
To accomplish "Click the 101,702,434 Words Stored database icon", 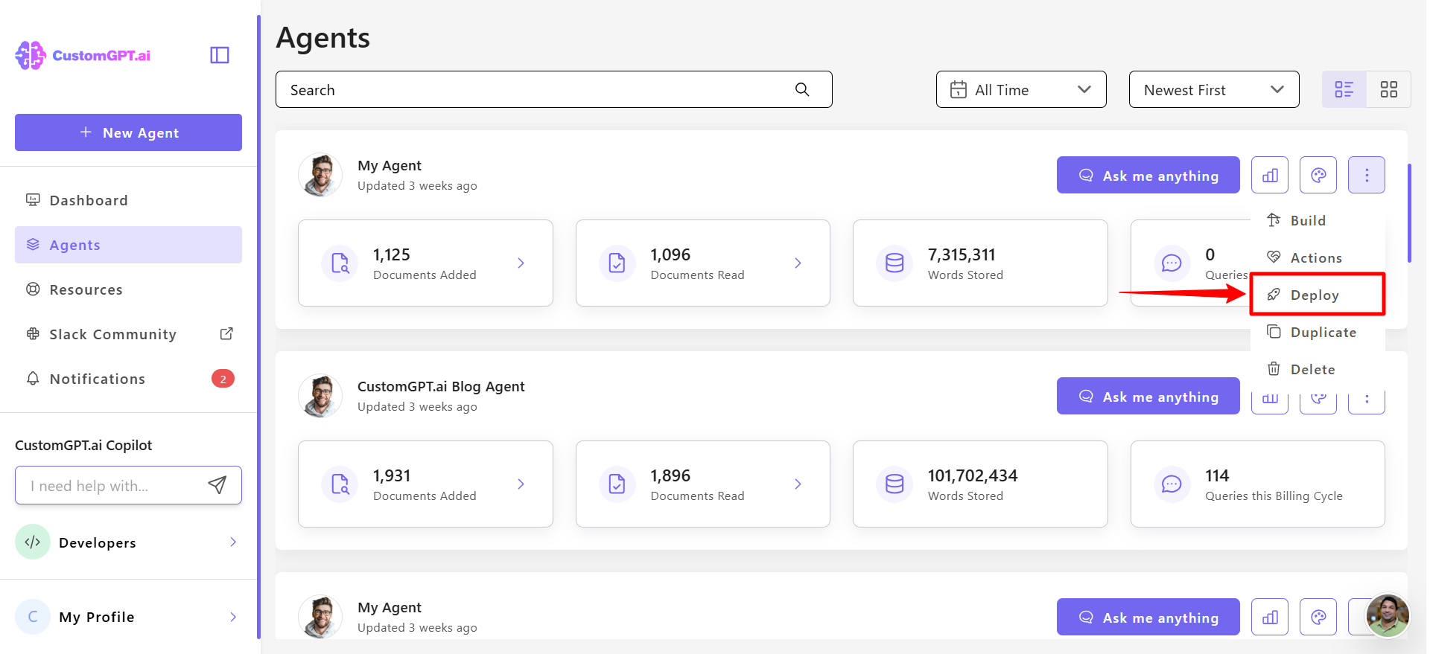I will 894,484.
